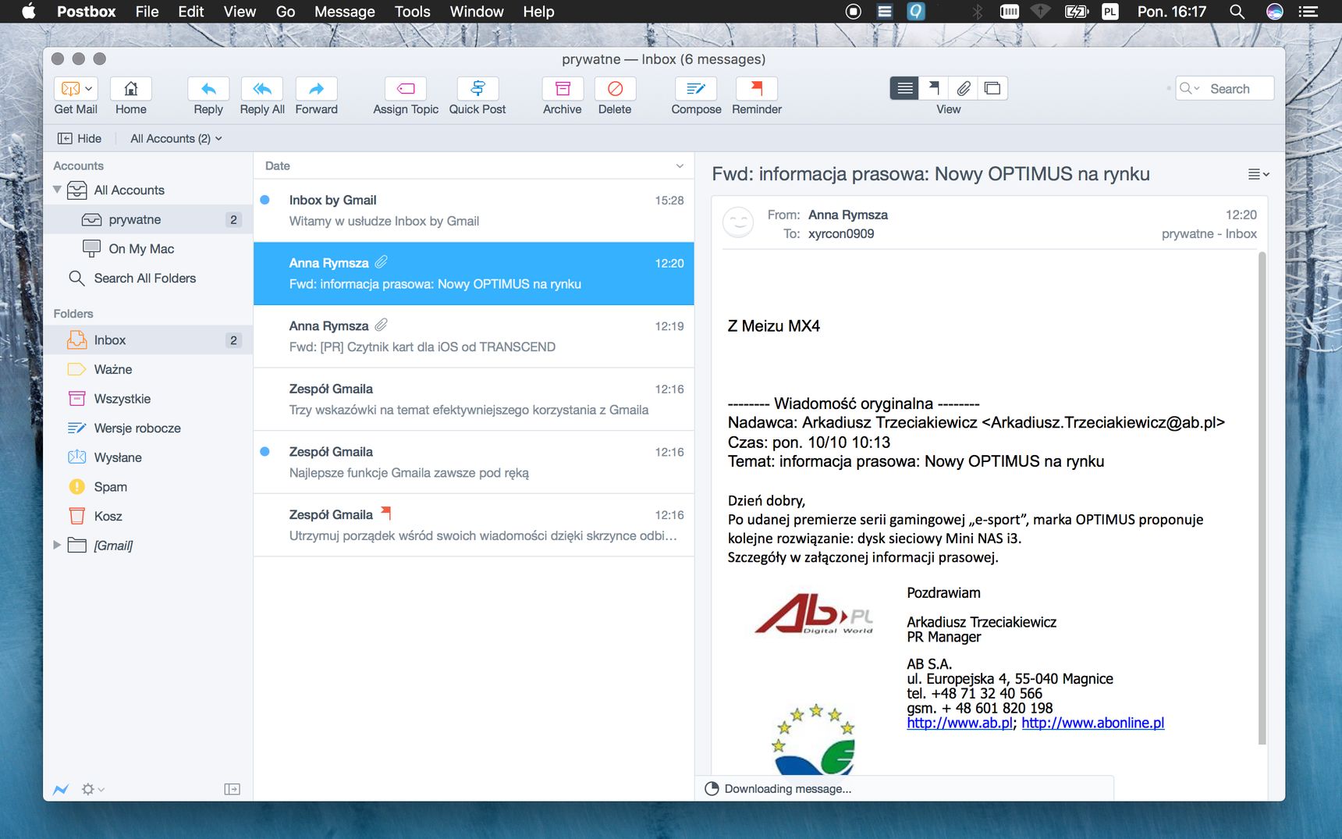Open the Wszystkie folder
1342x839 pixels.
click(148, 399)
